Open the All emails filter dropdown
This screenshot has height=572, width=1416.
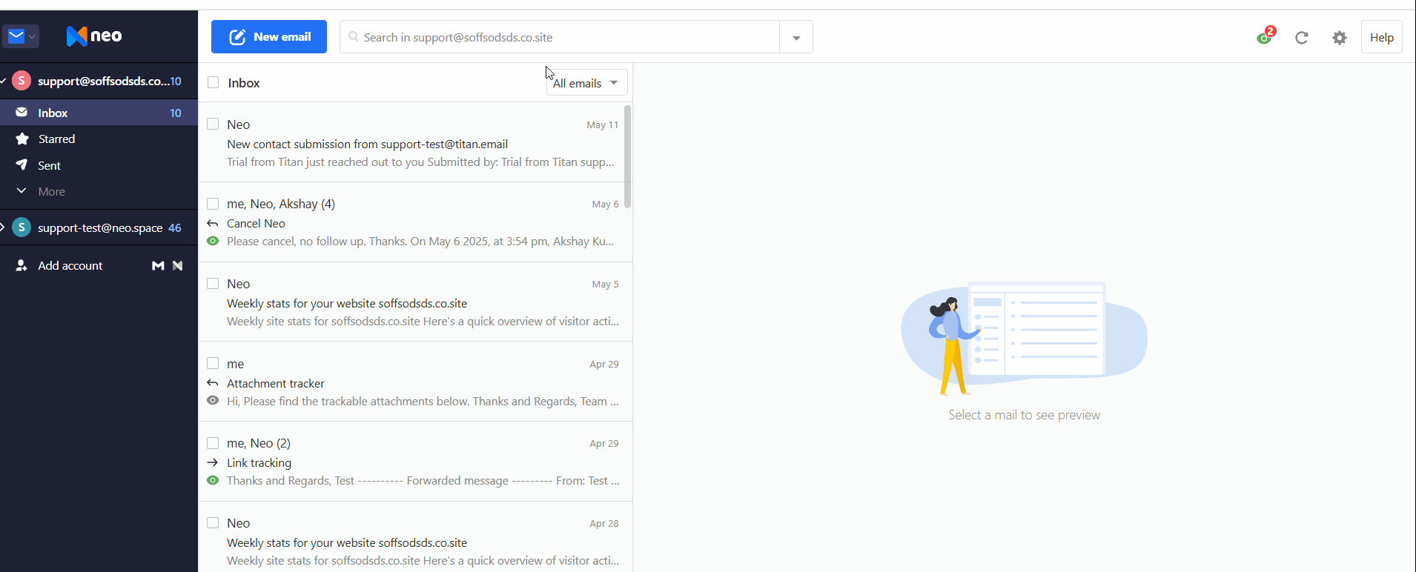587,82
